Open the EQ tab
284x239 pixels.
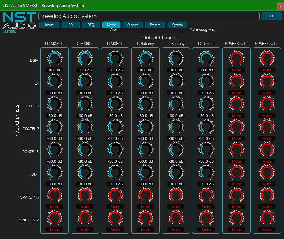pyautogui.click(x=71, y=25)
